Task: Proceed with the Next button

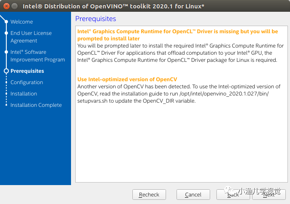Action: pos(269,194)
